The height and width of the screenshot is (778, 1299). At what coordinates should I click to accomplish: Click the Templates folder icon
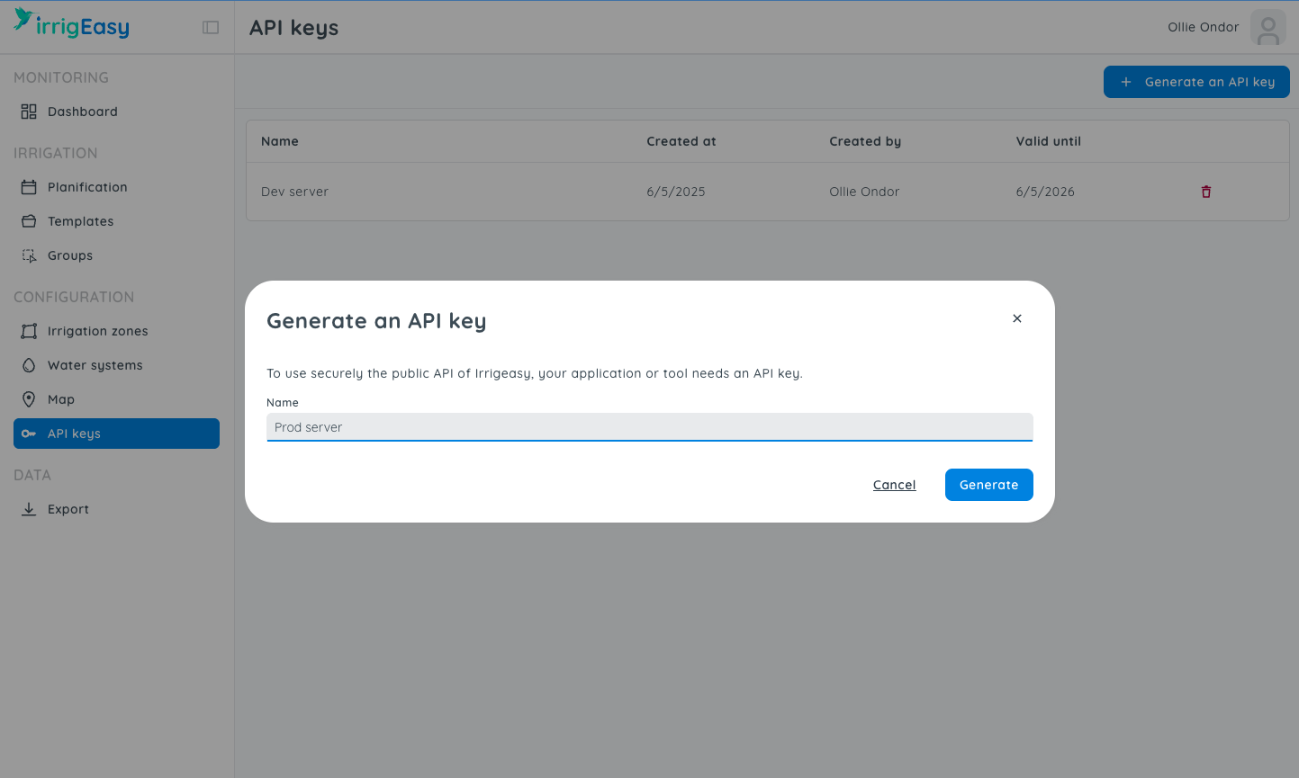coord(29,220)
